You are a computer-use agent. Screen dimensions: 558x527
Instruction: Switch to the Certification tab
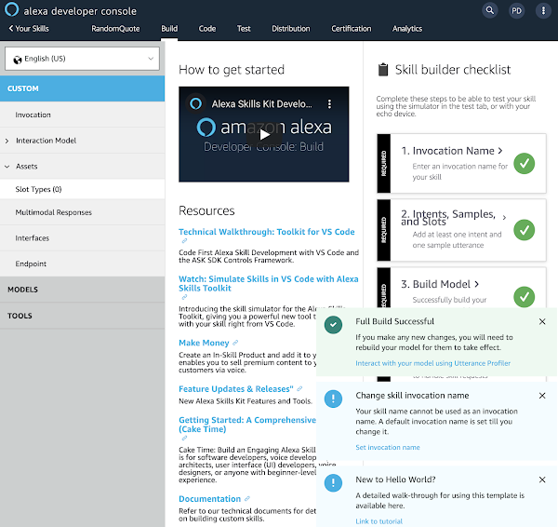click(352, 29)
